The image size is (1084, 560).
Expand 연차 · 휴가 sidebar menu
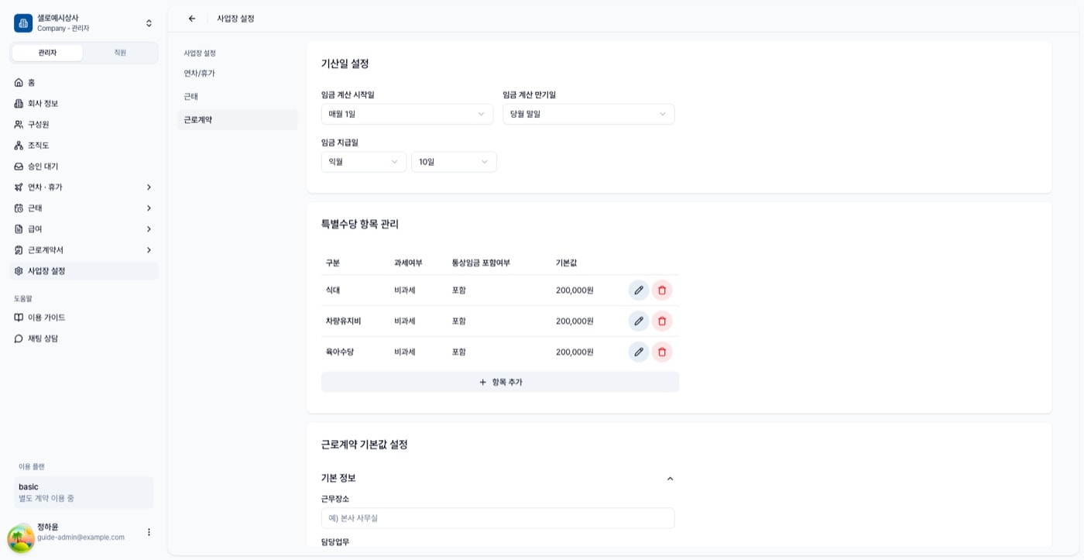[84, 187]
